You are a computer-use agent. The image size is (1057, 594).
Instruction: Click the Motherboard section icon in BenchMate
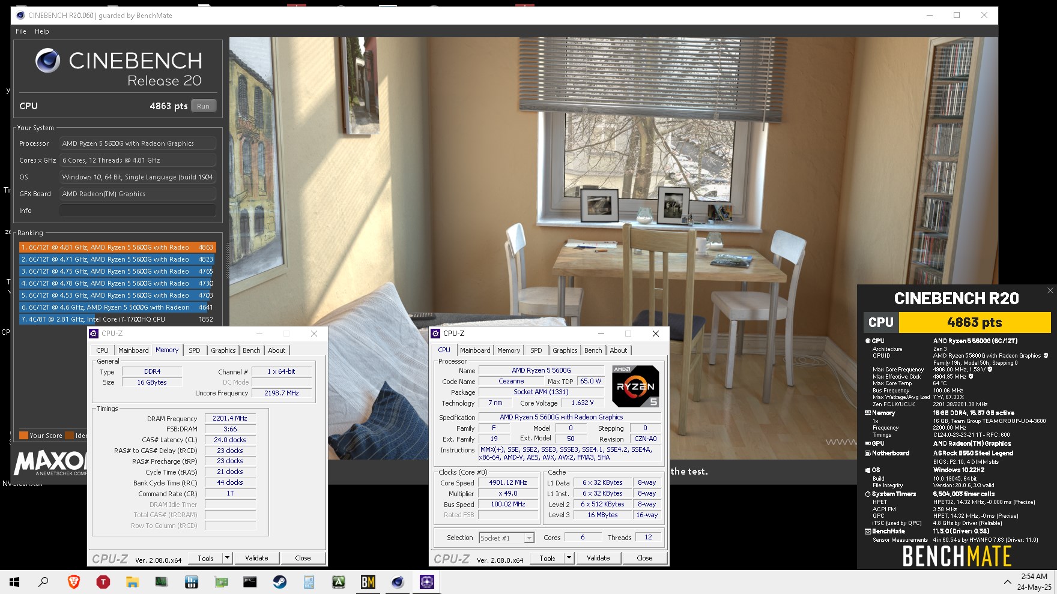pyautogui.click(x=867, y=453)
